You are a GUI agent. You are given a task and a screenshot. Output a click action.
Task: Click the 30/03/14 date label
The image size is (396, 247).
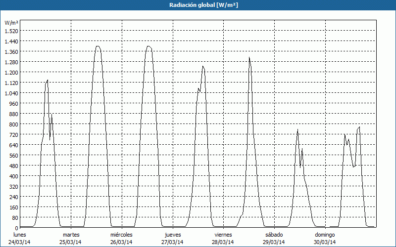(x=325, y=242)
